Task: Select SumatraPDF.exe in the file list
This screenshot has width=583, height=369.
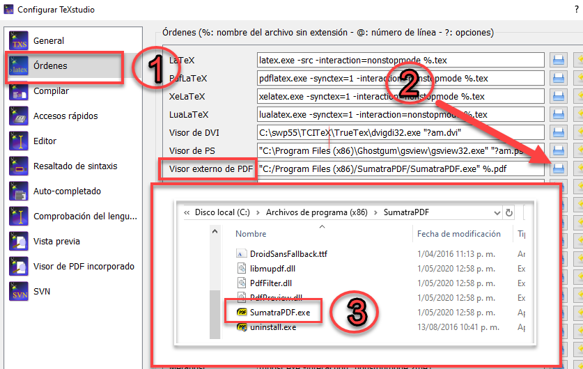Action: click(280, 312)
